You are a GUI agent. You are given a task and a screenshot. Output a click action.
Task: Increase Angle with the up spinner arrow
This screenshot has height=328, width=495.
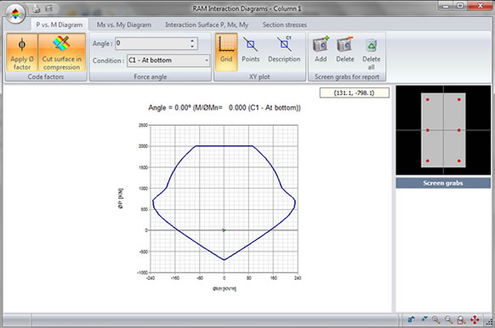point(192,41)
